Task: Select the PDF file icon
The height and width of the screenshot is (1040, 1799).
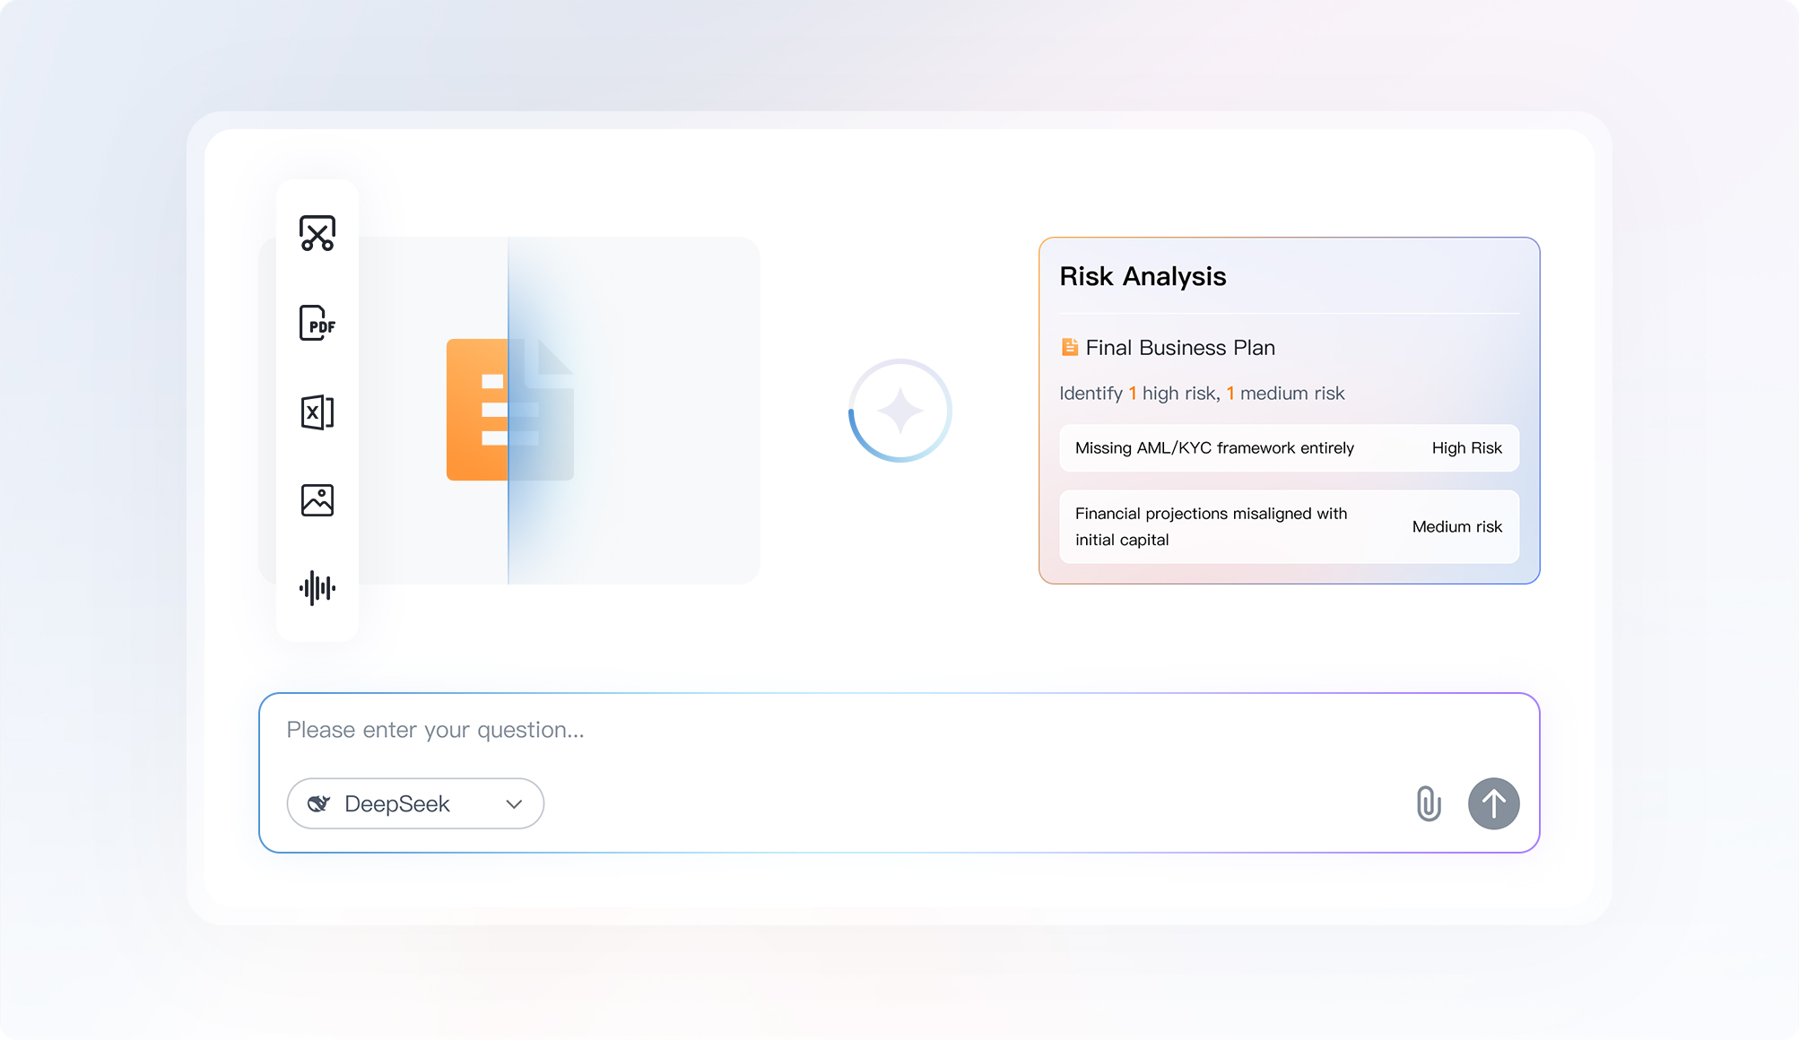Action: (x=317, y=323)
